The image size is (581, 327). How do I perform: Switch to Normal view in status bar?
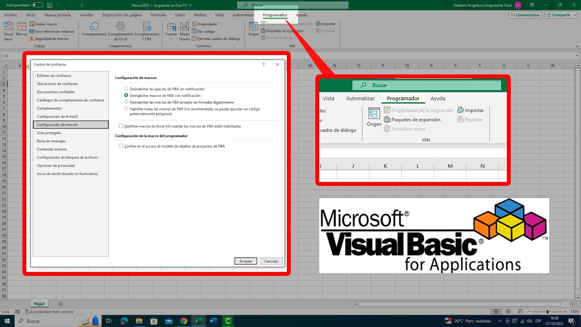[496, 312]
